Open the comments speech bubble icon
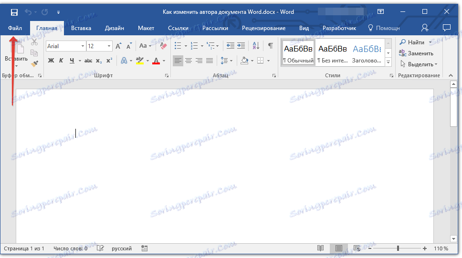 coord(447,28)
